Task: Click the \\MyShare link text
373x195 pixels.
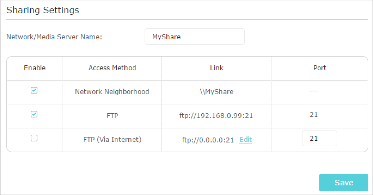Action: 216,92
